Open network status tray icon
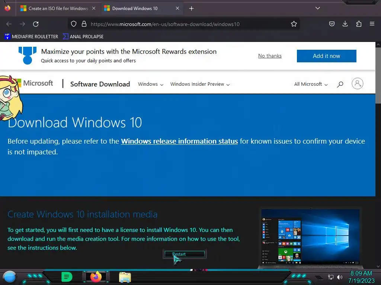This screenshot has height=285, width=381. pyautogui.click(x=331, y=277)
